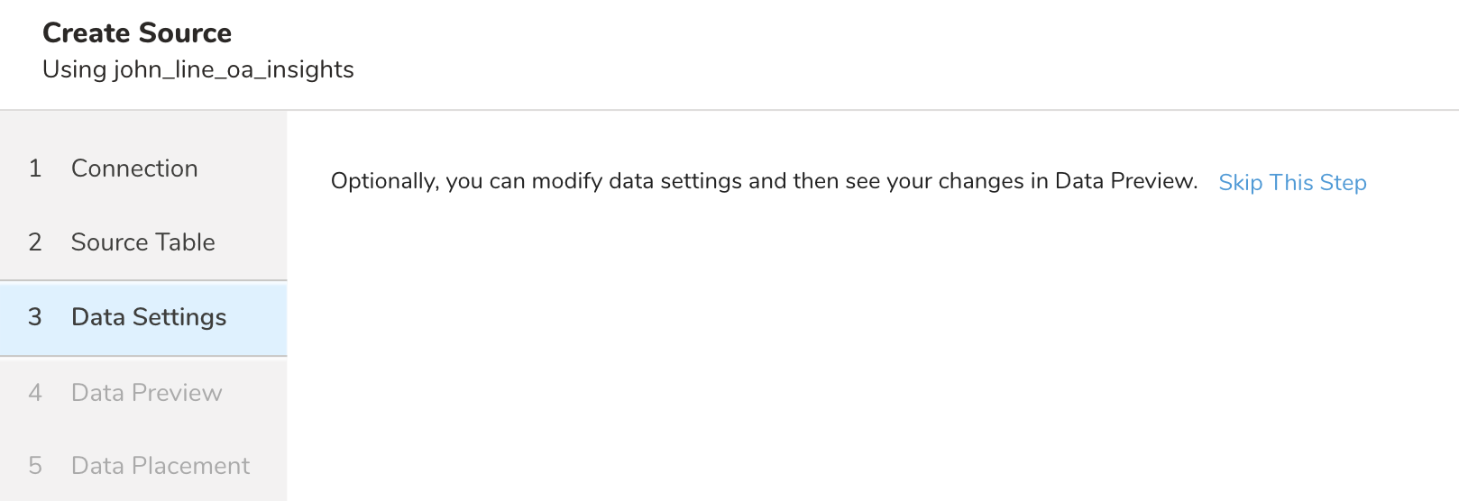Open the Source Table step
1459x501 pixels.
142,242
